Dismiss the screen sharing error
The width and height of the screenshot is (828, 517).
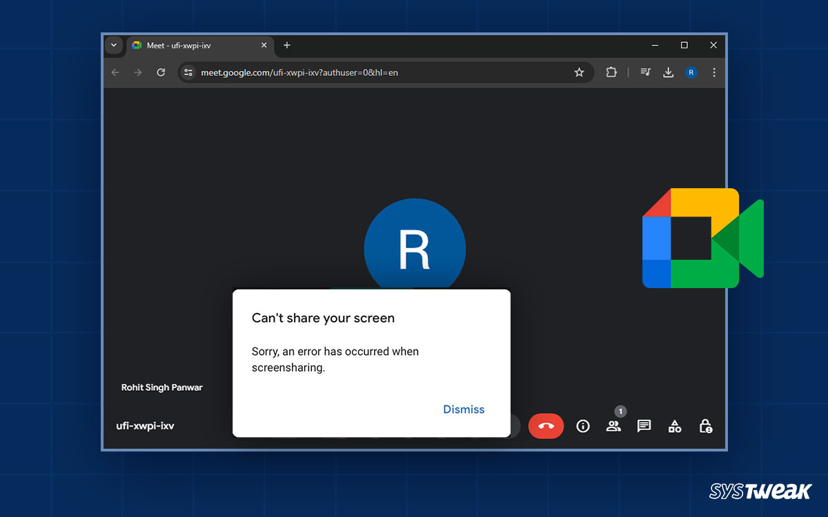click(x=464, y=409)
